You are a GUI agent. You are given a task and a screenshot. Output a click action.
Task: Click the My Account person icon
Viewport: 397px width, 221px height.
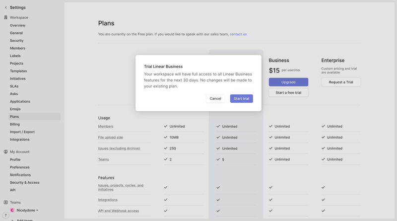6,151
